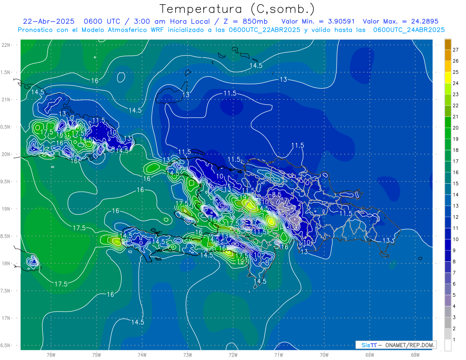
Task: Click the "70W" longitude axis label
Action: [324, 355]
